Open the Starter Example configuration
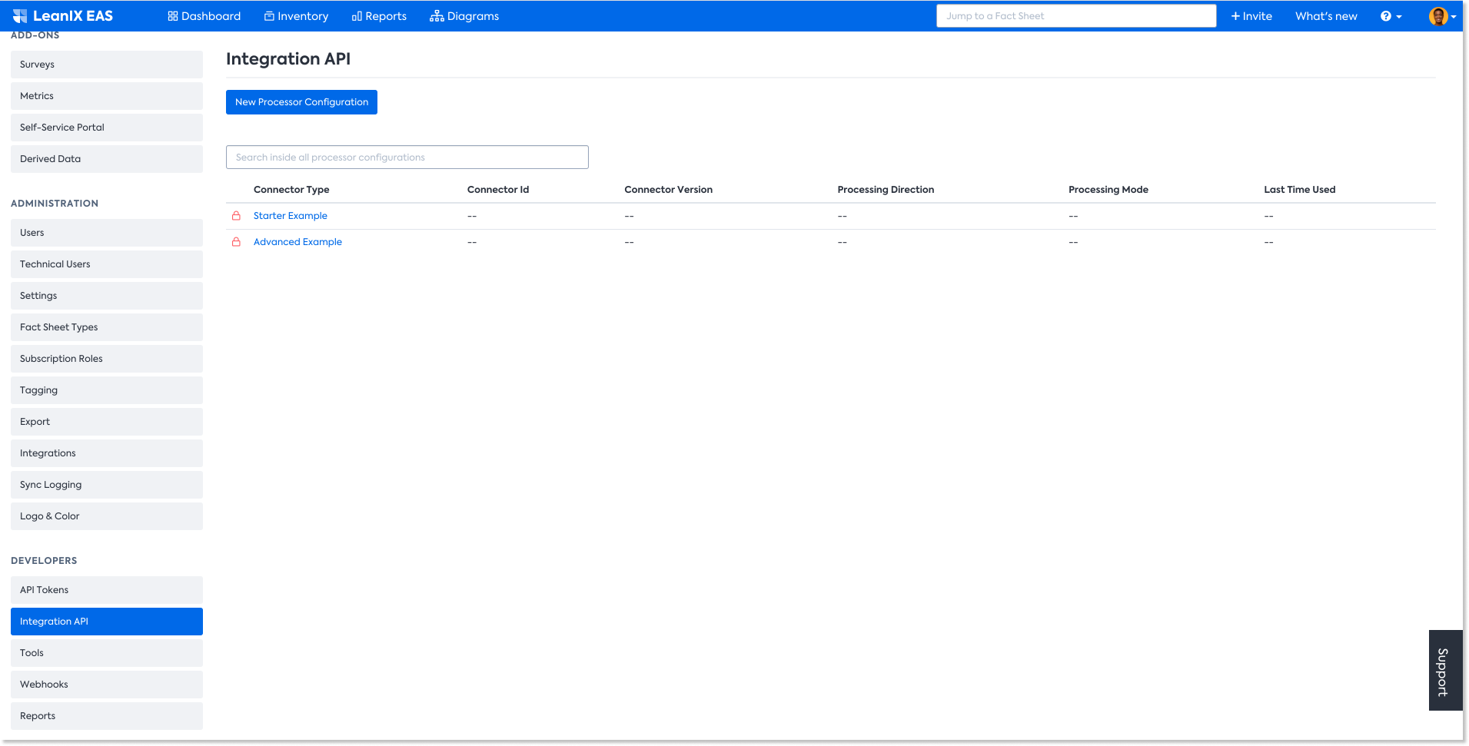This screenshot has width=1469, height=746. (291, 216)
